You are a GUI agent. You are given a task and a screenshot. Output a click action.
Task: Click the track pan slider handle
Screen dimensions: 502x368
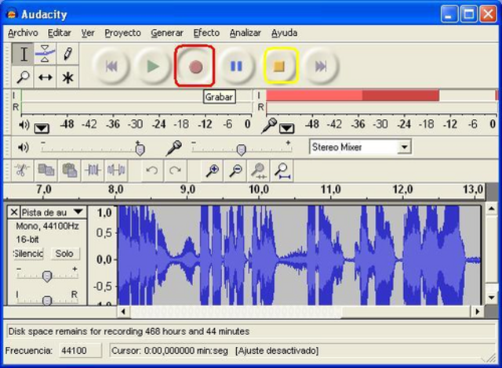[x=47, y=301]
